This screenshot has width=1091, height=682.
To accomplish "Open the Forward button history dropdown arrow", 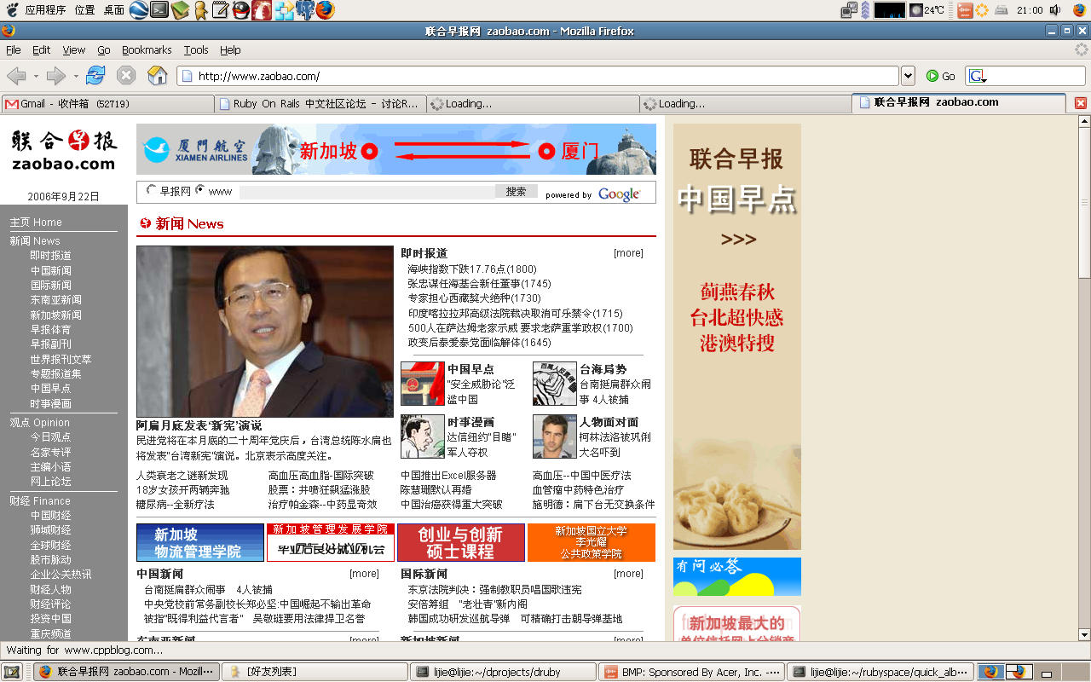I will [76, 77].
